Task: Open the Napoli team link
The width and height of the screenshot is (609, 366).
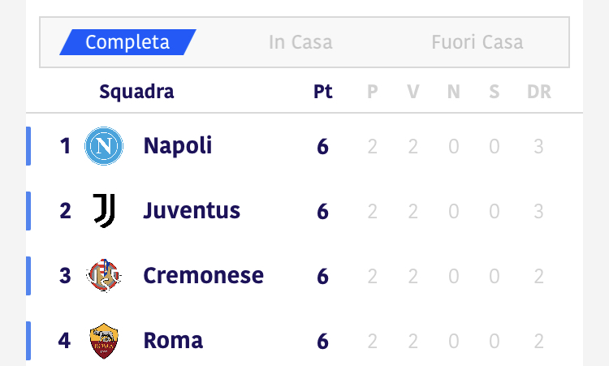Action: (x=178, y=146)
